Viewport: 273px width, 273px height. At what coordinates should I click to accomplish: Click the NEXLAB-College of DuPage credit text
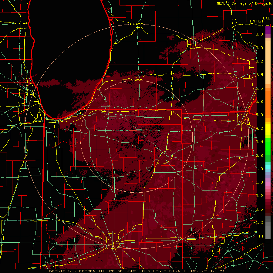point(242,3)
